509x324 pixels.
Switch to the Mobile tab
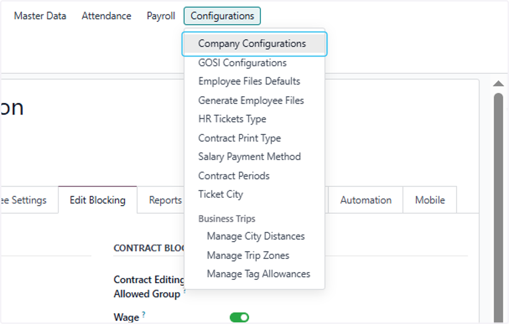pos(430,200)
